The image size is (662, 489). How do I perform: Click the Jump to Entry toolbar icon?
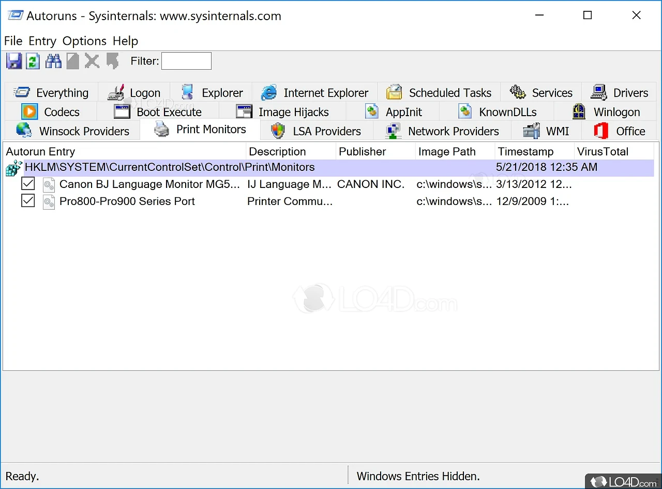[x=112, y=61]
